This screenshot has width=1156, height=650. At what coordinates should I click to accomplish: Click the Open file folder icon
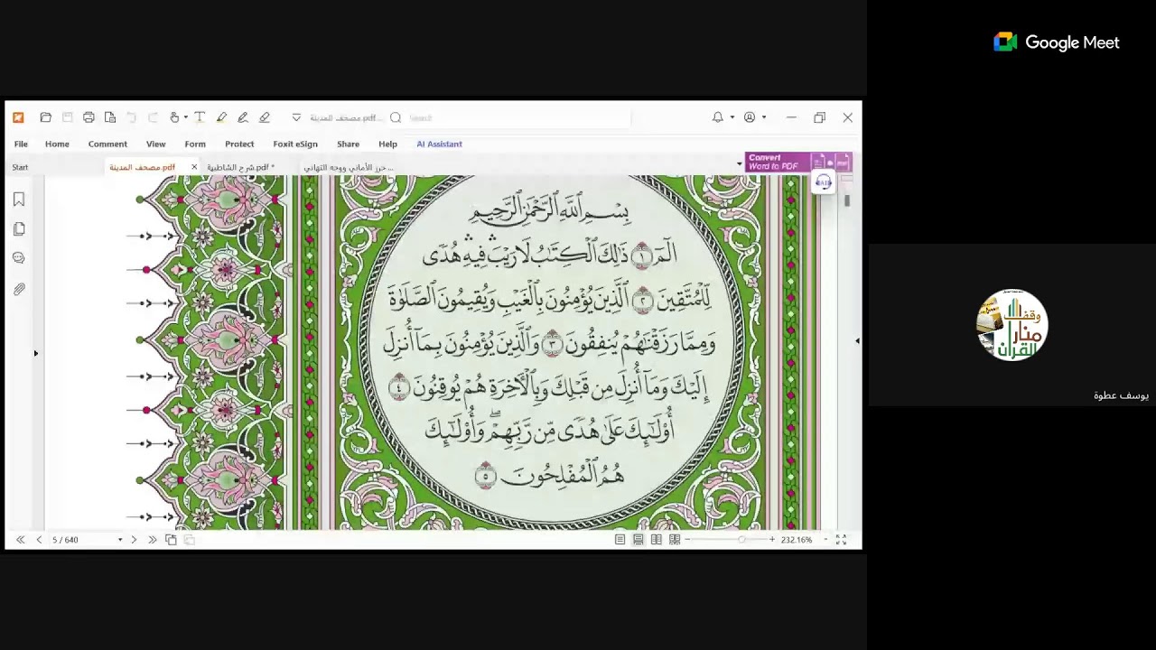click(46, 117)
